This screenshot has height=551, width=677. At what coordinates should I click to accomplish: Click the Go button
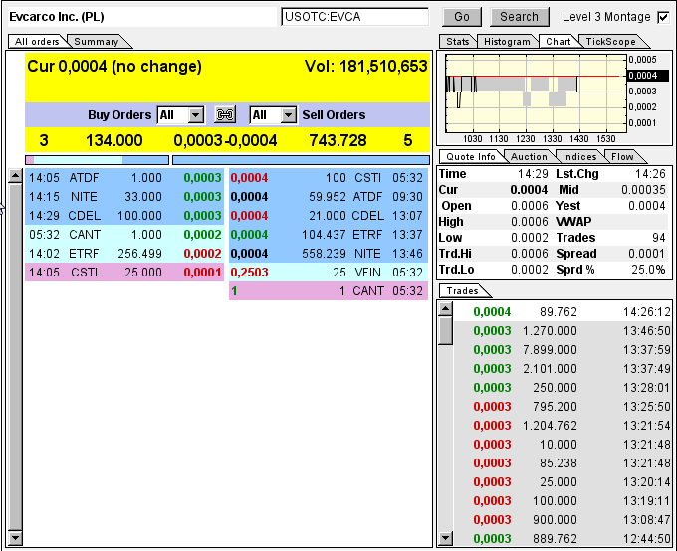(x=462, y=17)
